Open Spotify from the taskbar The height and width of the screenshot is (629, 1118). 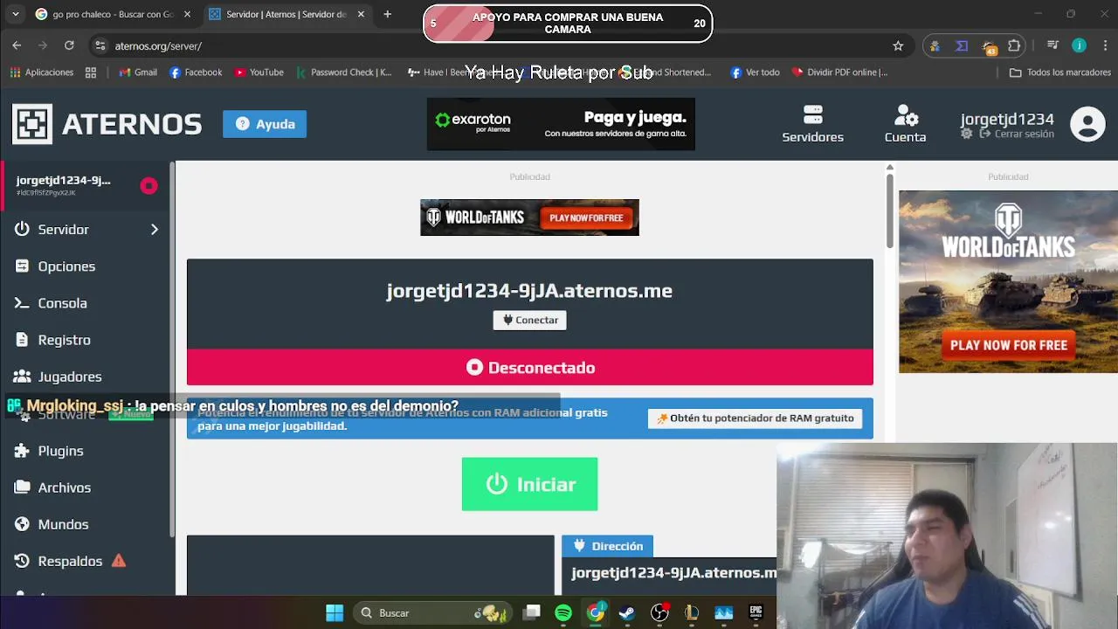(x=563, y=613)
